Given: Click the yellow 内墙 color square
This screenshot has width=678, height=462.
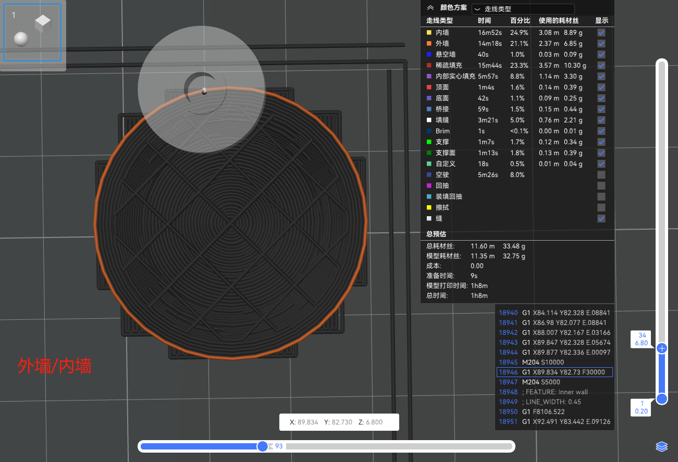Looking at the screenshot, I should pos(429,33).
